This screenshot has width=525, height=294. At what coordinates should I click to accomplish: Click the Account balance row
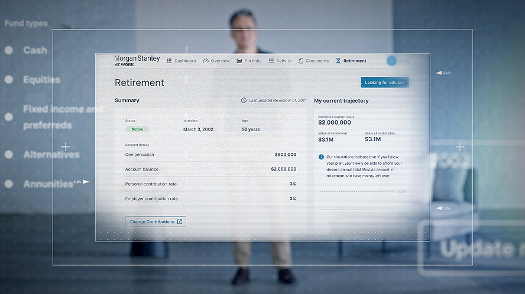click(x=210, y=169)
